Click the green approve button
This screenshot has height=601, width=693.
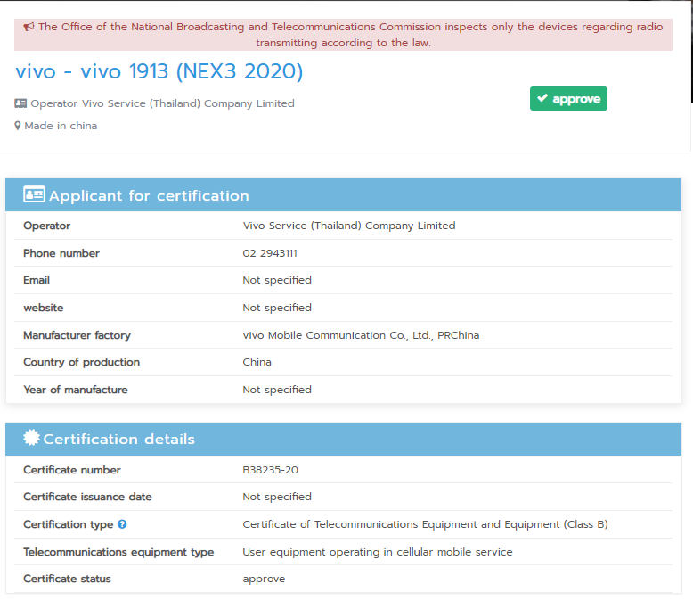click(x=568, y=99)
